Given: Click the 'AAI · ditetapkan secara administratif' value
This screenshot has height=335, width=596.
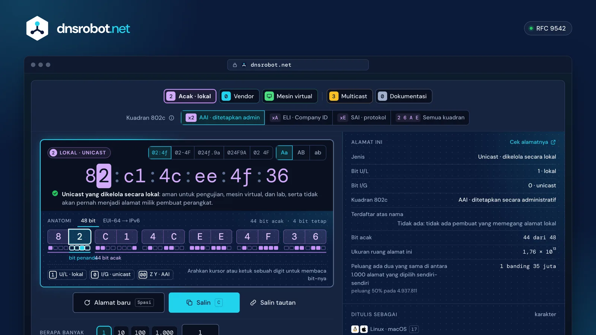Looking at the screenshot, I should point(507,200).
